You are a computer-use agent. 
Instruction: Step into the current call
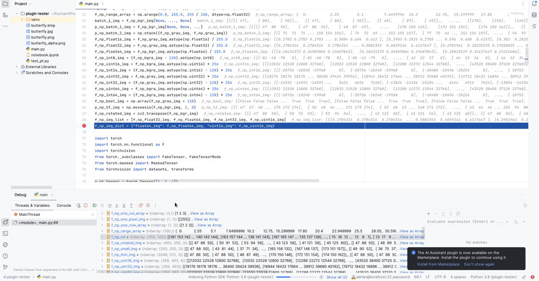point(116,206)
